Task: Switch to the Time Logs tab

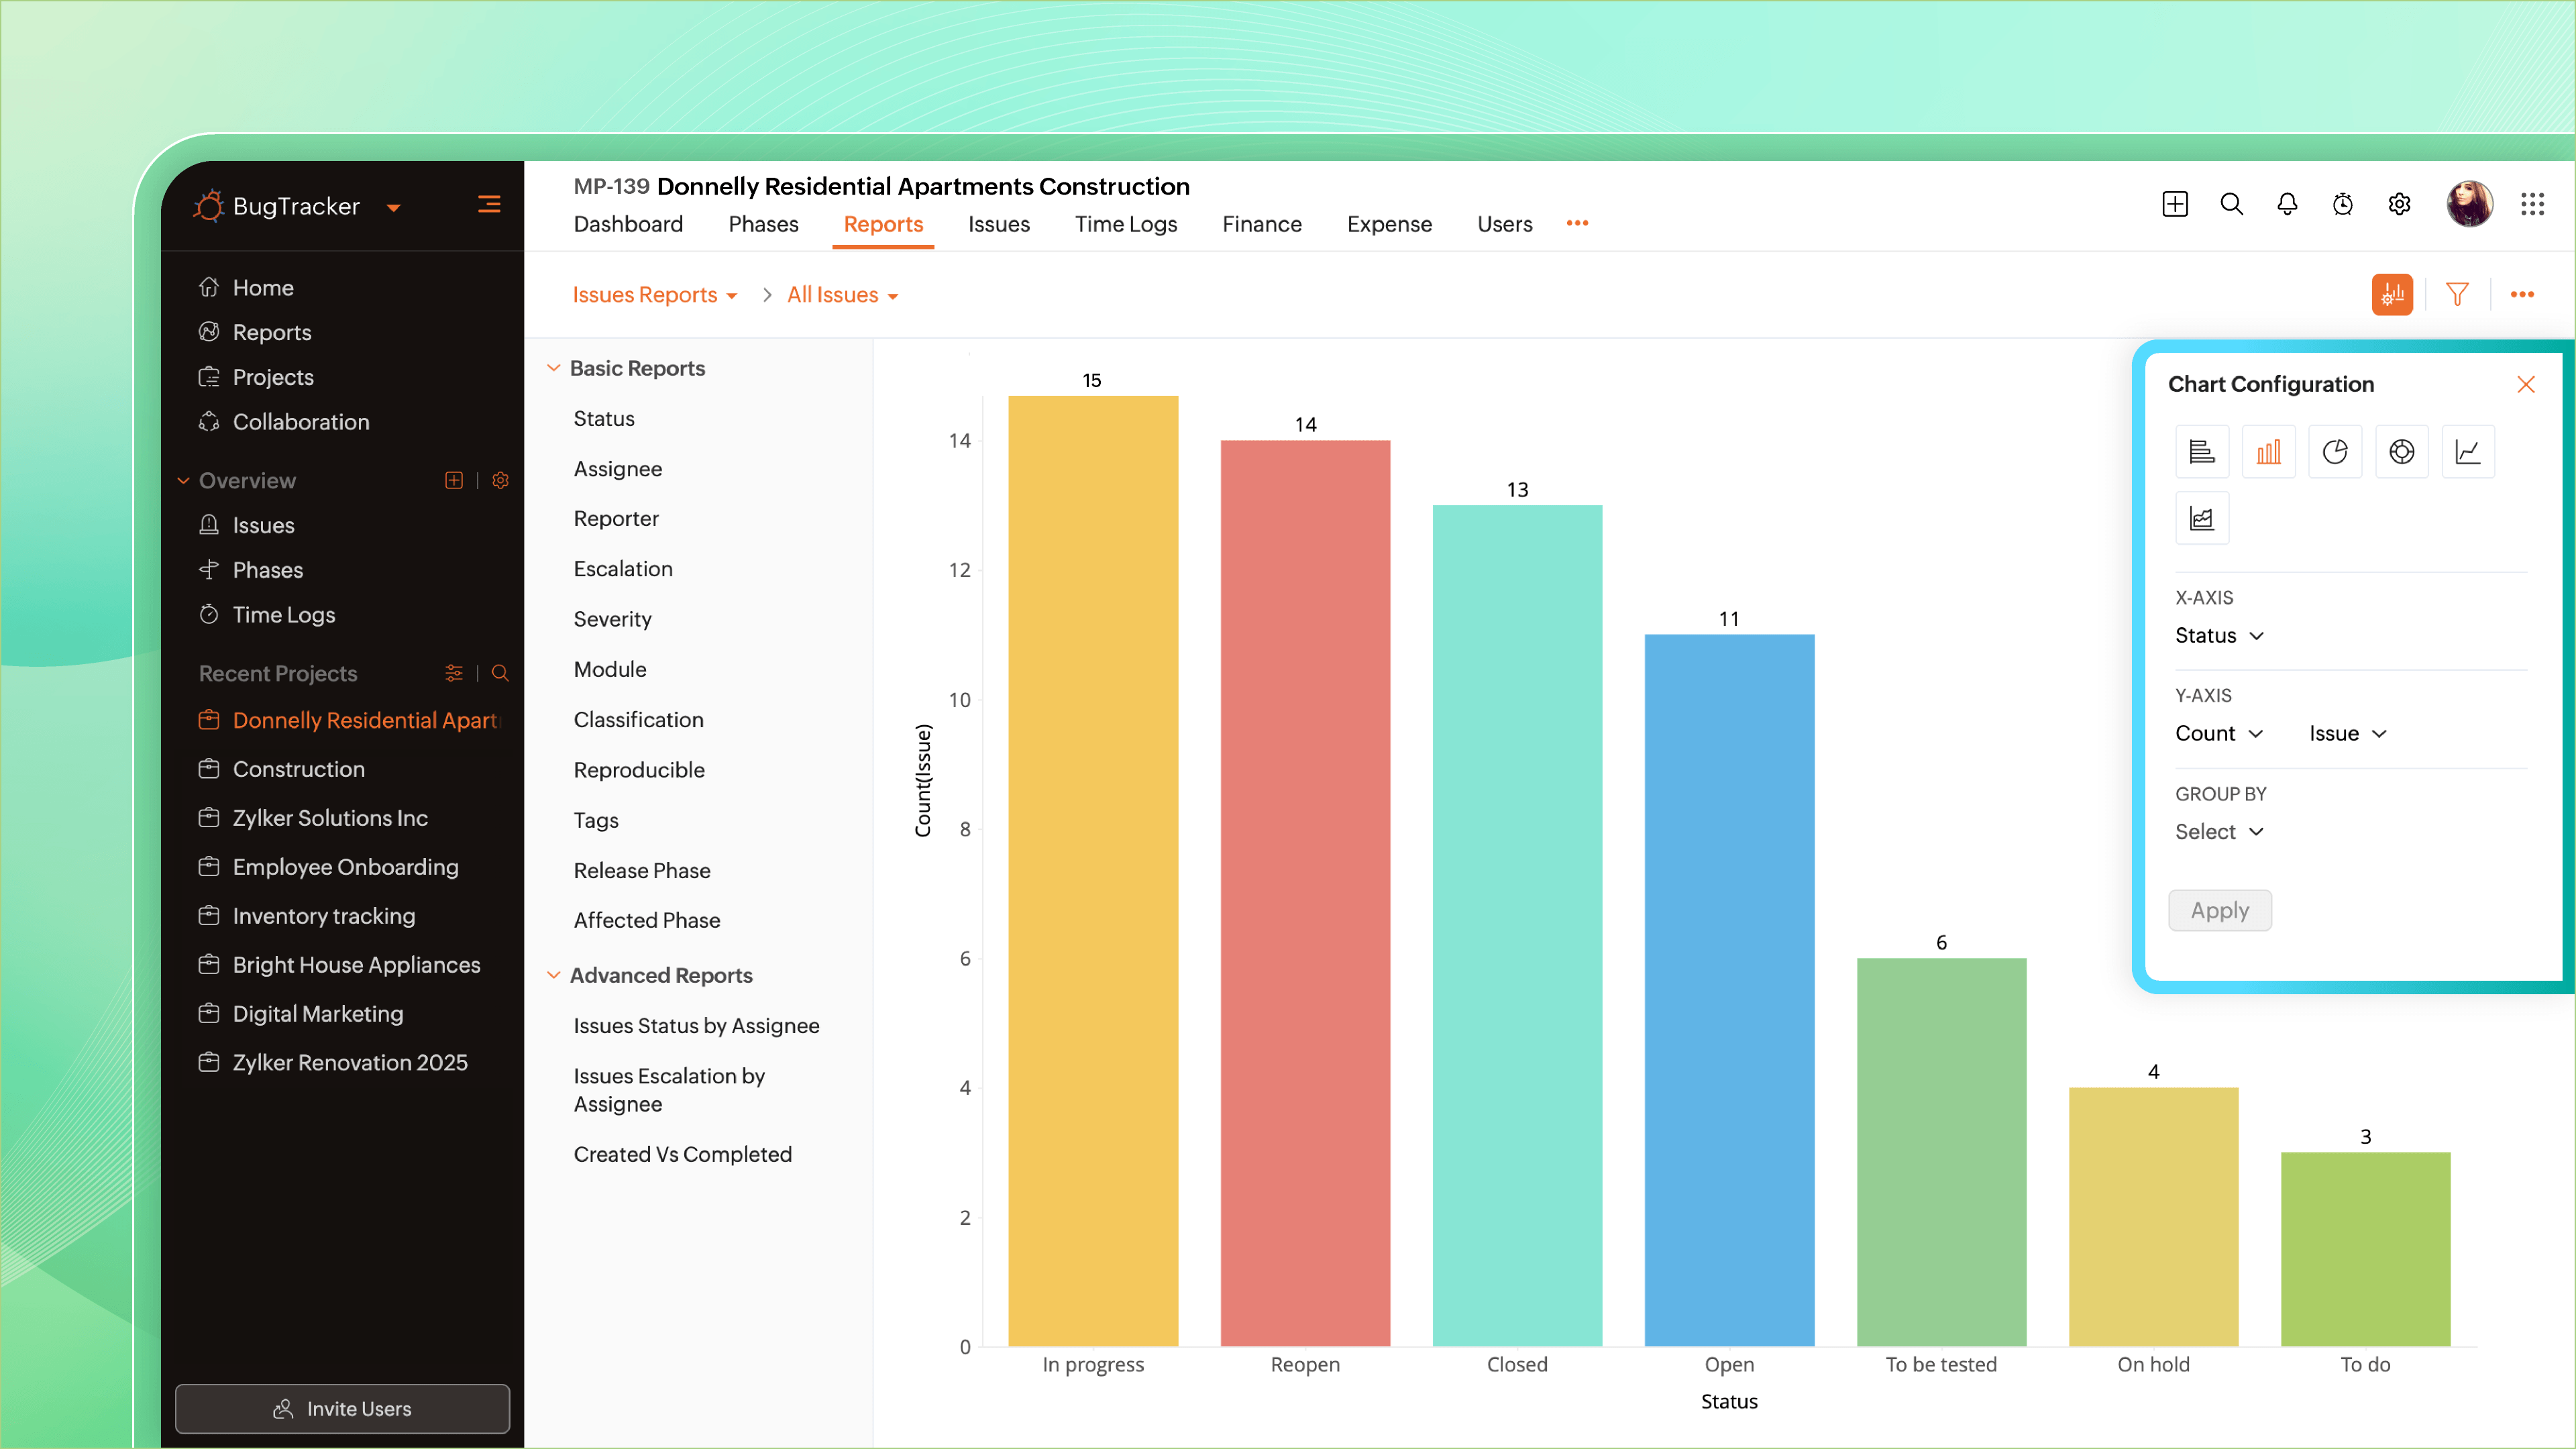Action: coord(1126,224)
